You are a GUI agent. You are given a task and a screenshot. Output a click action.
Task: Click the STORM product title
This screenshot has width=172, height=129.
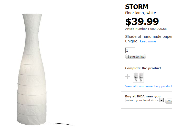point(137,7)
